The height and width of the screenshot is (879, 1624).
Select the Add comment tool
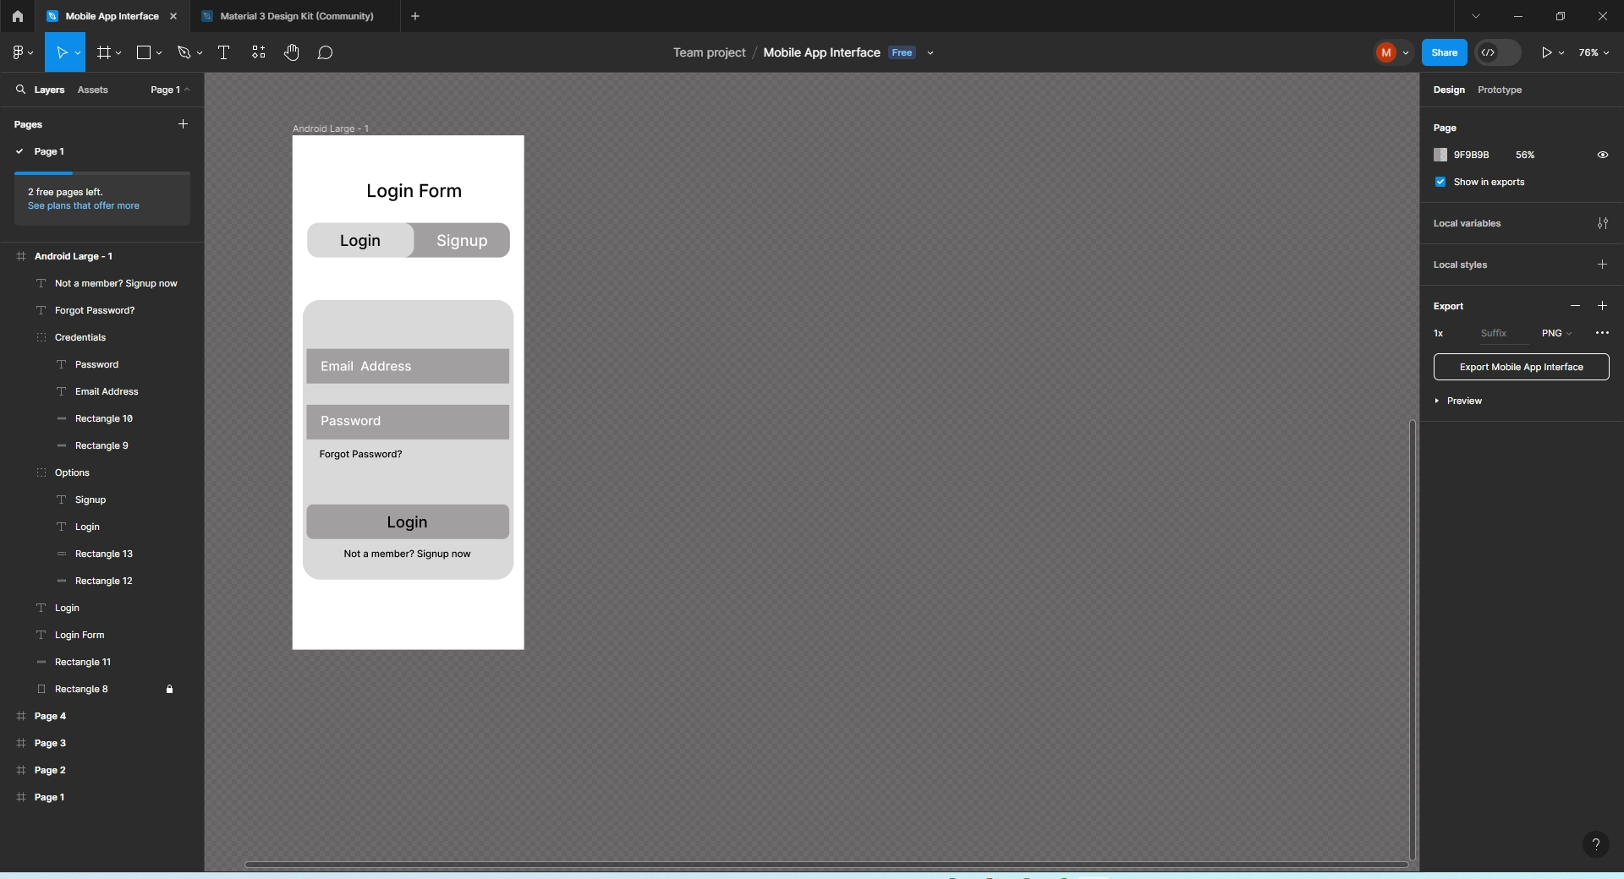pyautogui.click(x=325, y=52)
